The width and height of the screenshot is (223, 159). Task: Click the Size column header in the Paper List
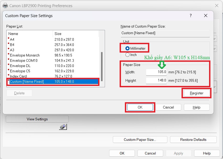tap(76, 34)
